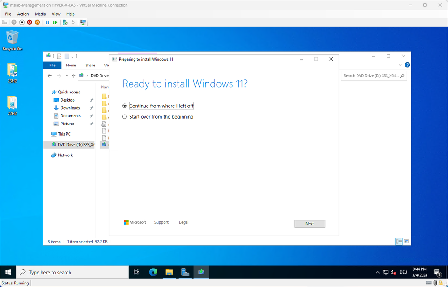Click Explorer's Properties quick access icon
The width and height of the screenshot is (448, 287).
point(59,57)
